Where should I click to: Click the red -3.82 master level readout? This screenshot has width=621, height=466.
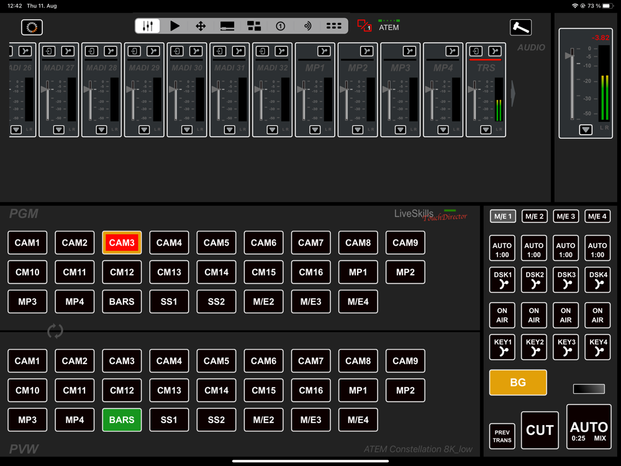point(601,38)
